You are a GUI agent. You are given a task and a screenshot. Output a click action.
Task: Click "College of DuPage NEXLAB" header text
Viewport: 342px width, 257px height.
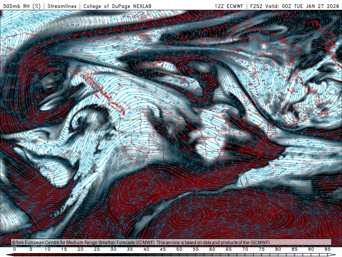point(117,6)
